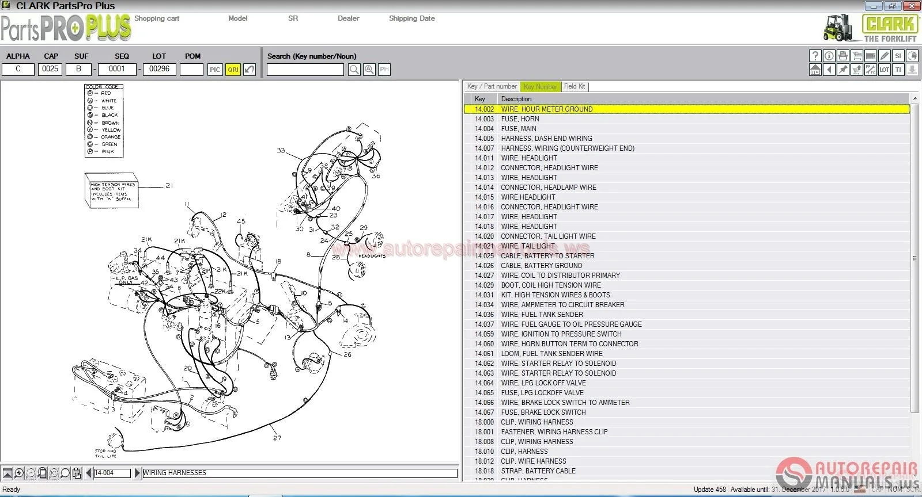Click the download arrow icon
922x497 pixels.
point(912,70)
